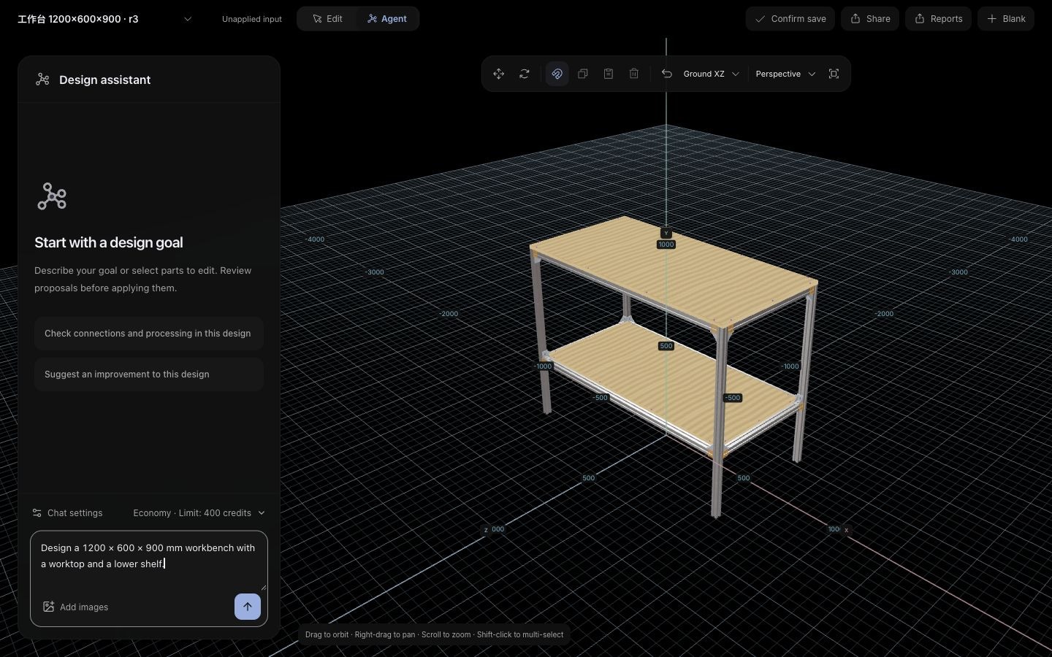The image size is (1052, 657).
Task: Open the Perspective view dropdown
Action: (x=785, y=74)
